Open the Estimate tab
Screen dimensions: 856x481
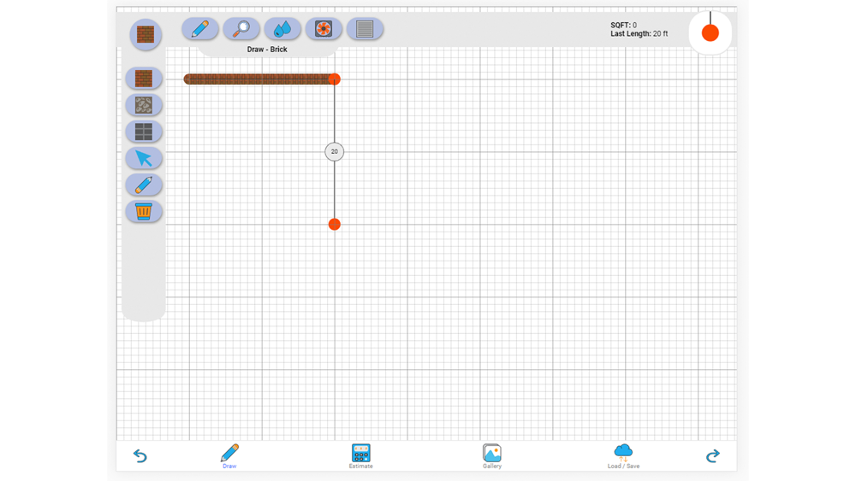point(361,456)
